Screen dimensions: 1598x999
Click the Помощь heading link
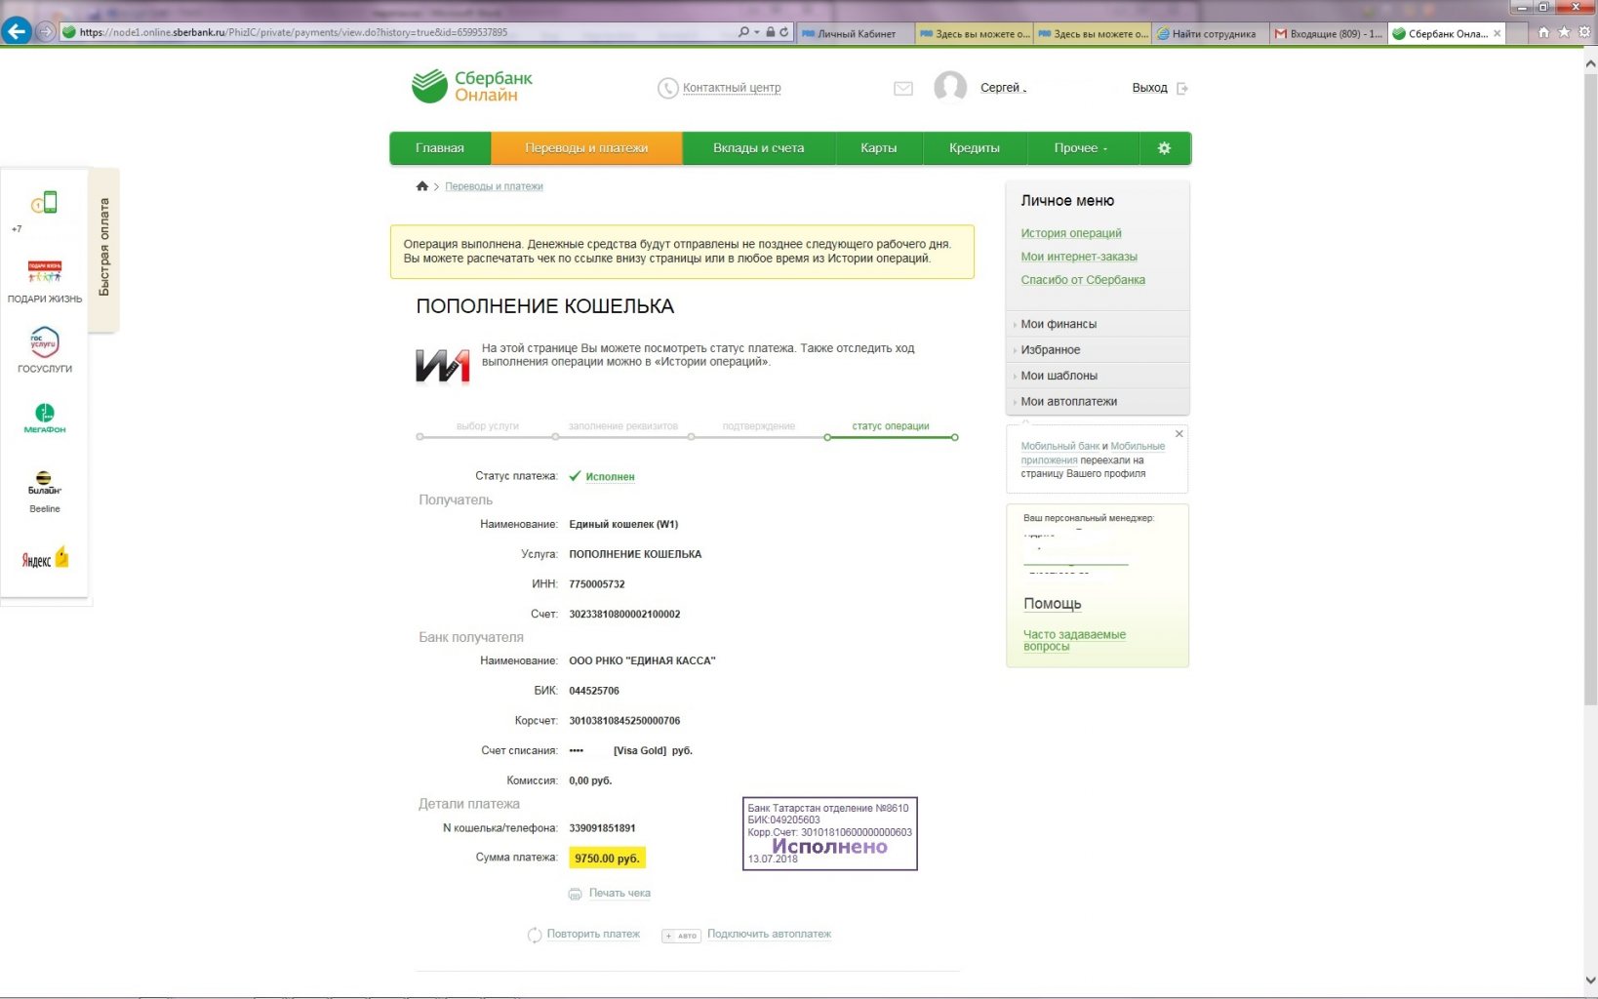point(1052,604)
